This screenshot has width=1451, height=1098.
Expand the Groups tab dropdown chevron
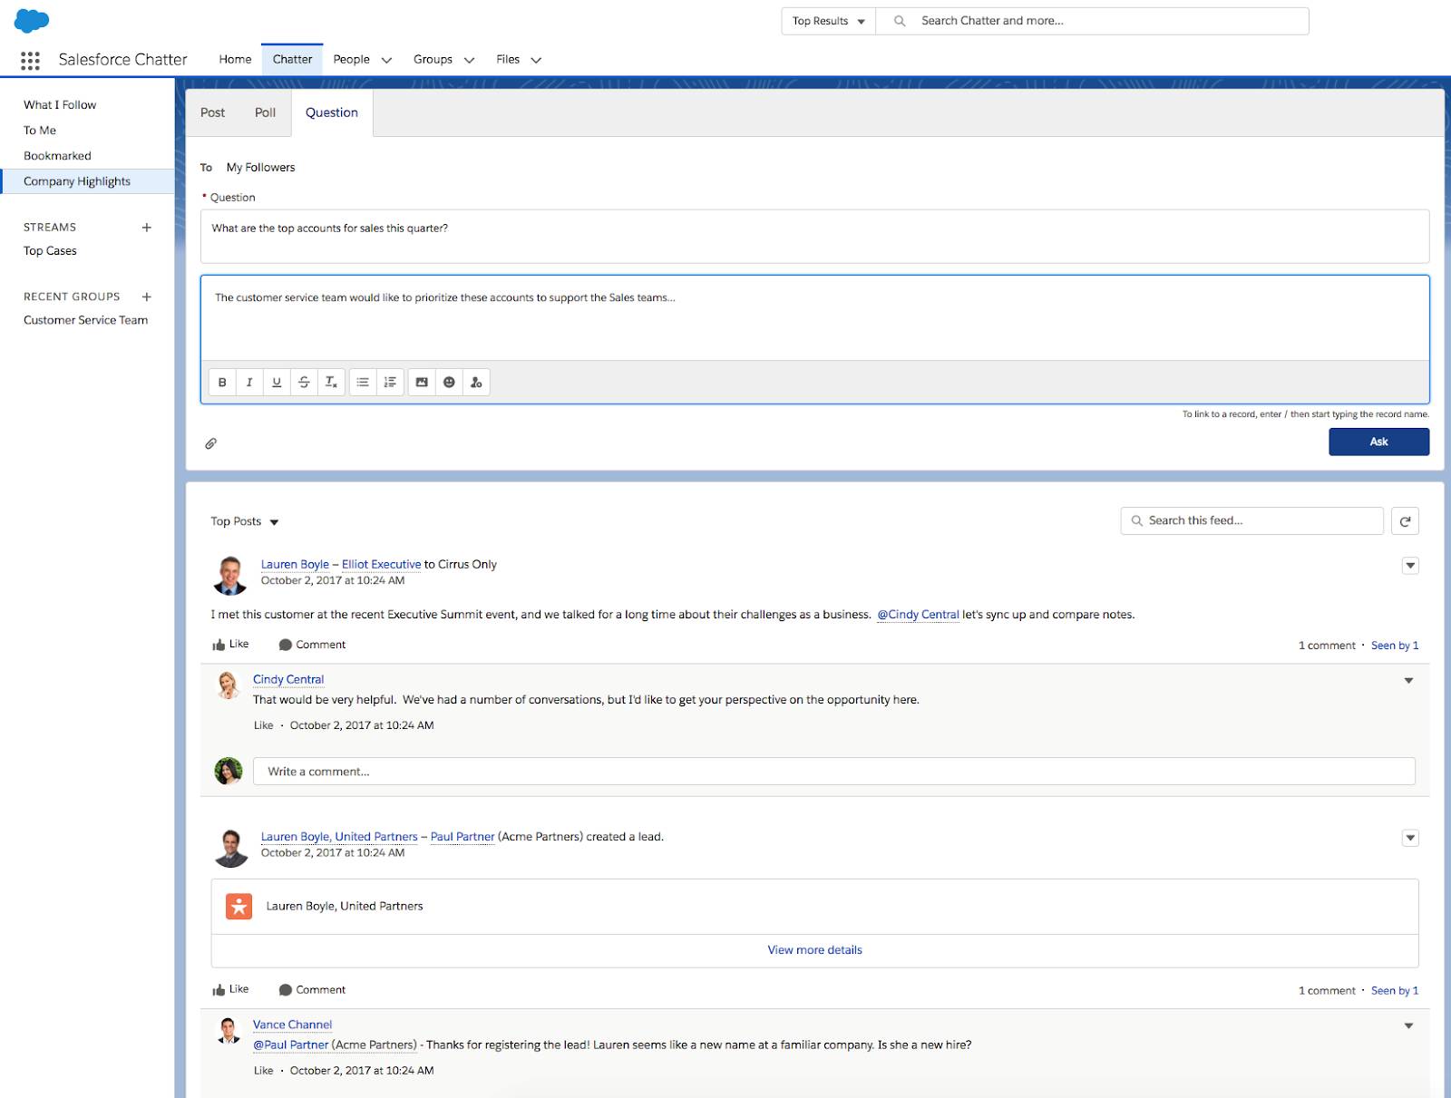(469, 61)
